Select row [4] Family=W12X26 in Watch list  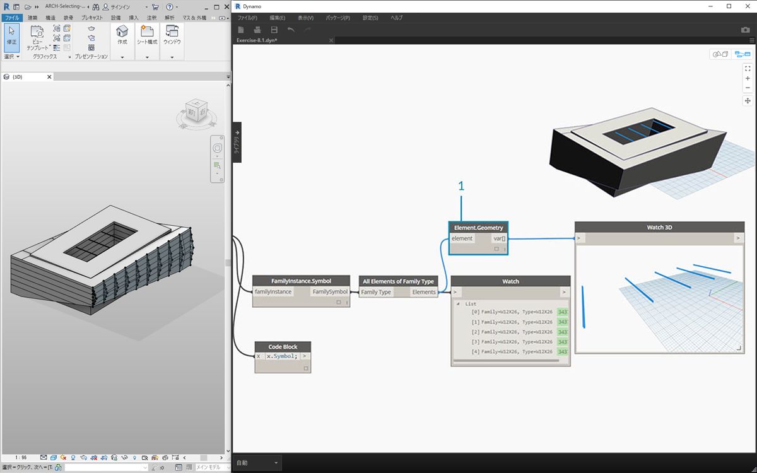[x=512, y=351]
